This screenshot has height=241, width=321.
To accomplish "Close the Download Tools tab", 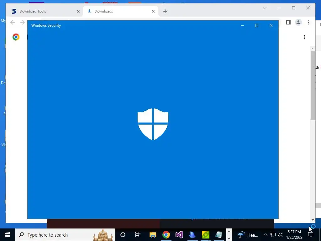I will pyautogui.click(x=78, y=11).
